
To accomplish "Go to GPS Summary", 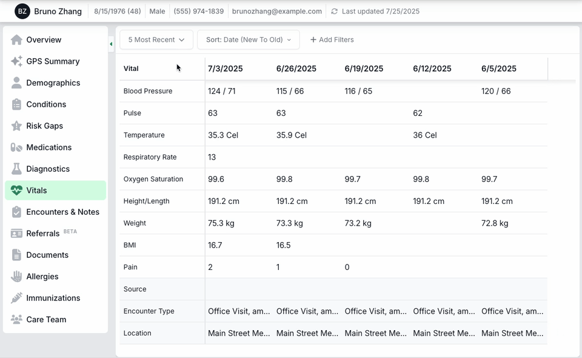I will pos(55,61).
